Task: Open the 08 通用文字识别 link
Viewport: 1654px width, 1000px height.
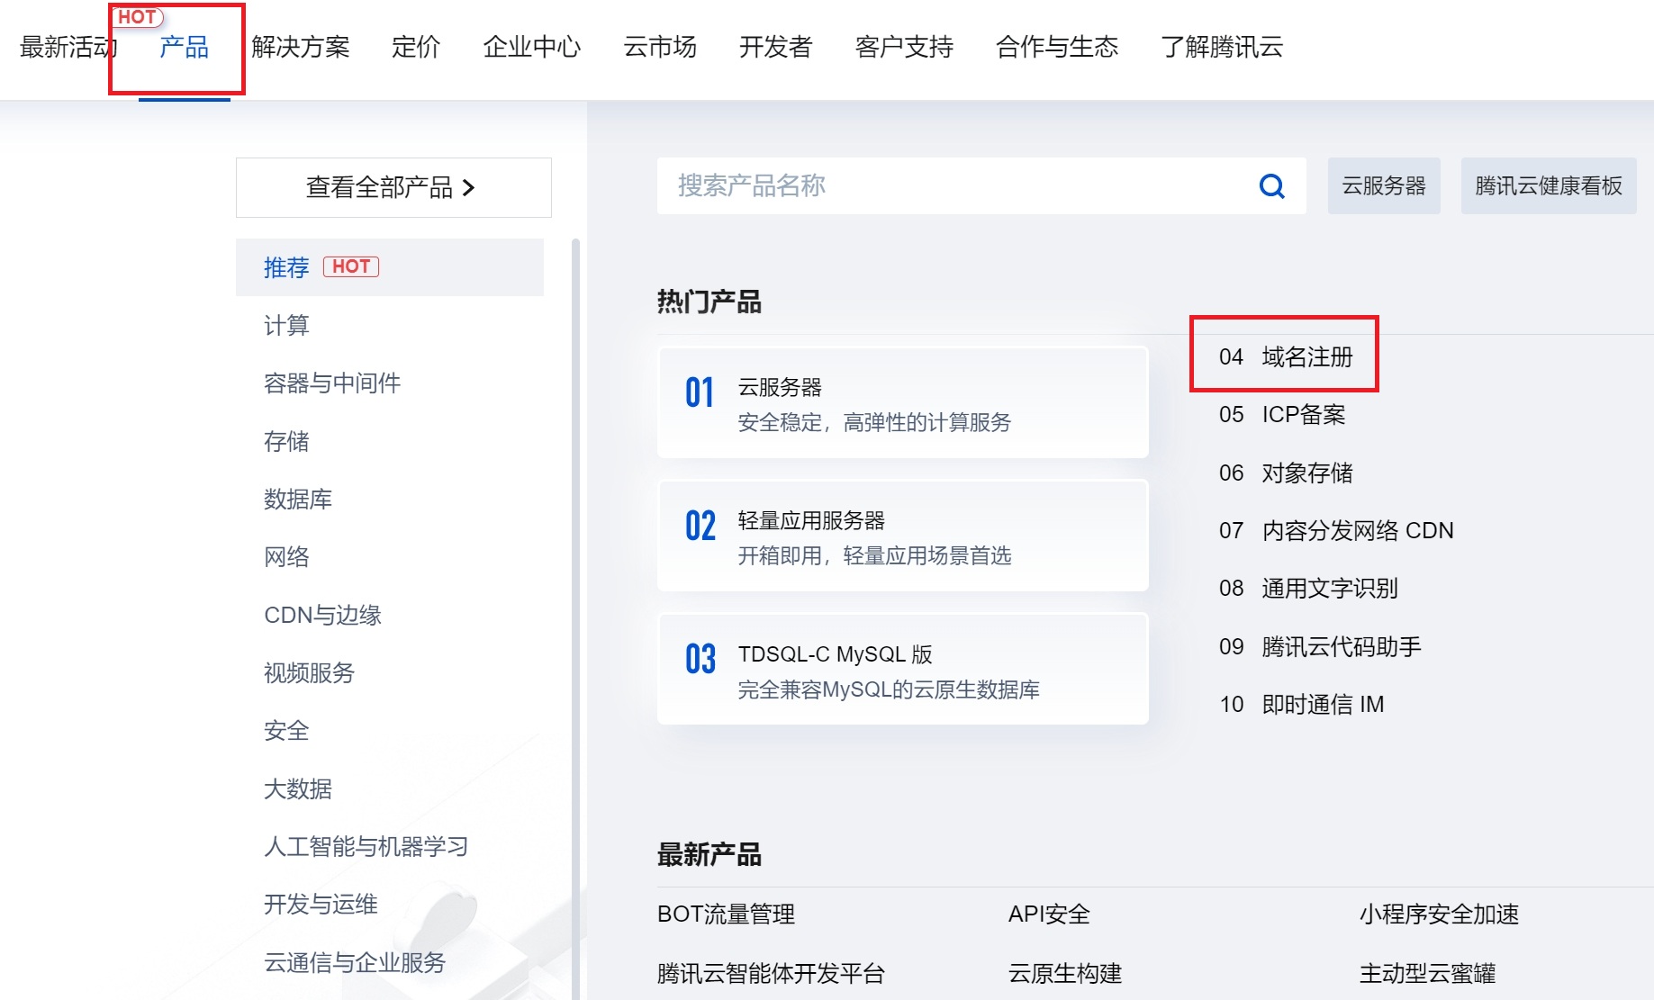Action: pyautogui.click(x=1308, y=589)
